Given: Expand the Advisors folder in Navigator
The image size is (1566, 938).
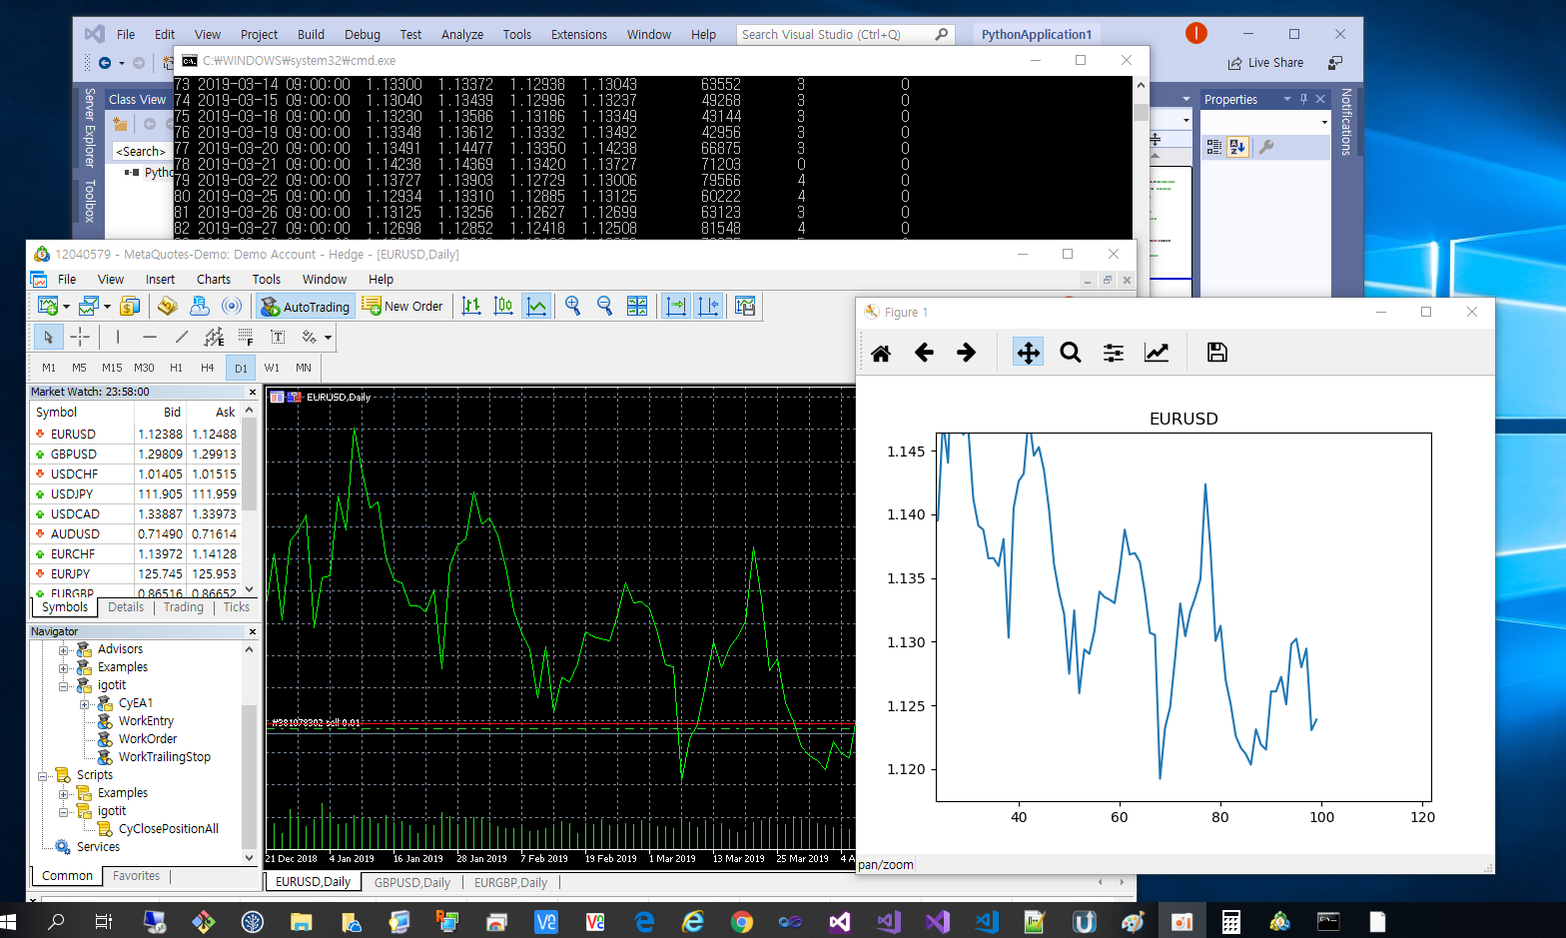Looking at the screenshot, I should point(63,650).
